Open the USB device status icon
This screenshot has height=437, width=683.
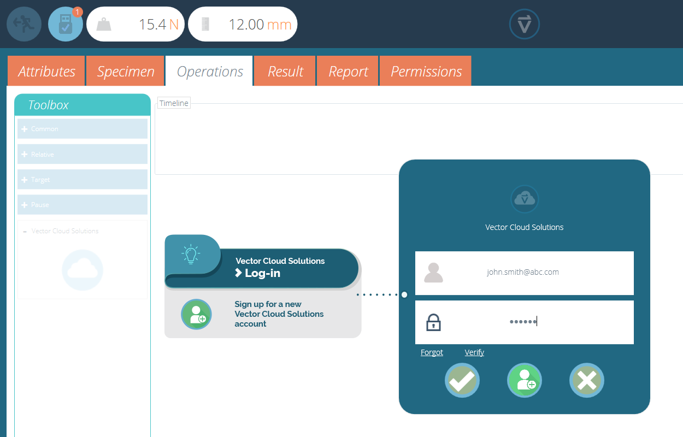point(66,24)
